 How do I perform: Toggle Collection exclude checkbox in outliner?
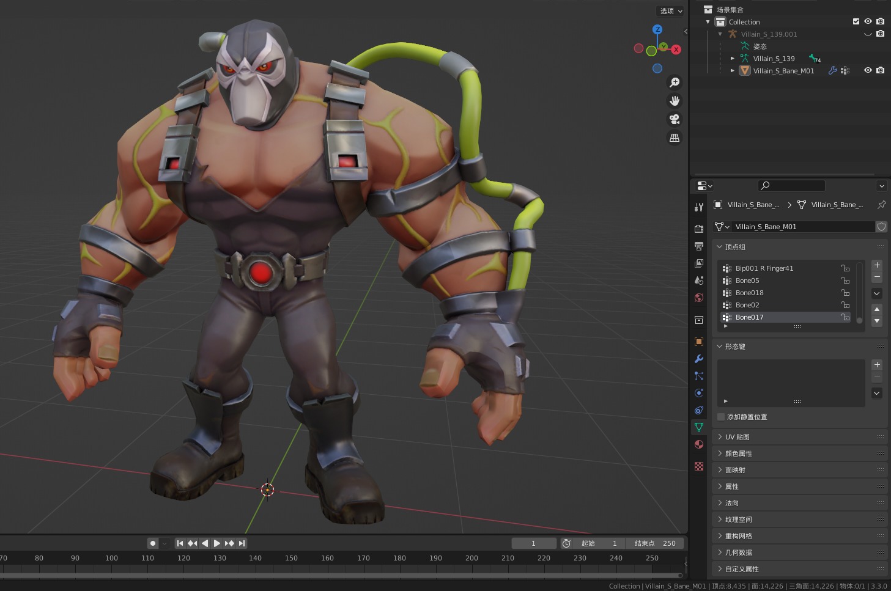[x=856, y=21]
